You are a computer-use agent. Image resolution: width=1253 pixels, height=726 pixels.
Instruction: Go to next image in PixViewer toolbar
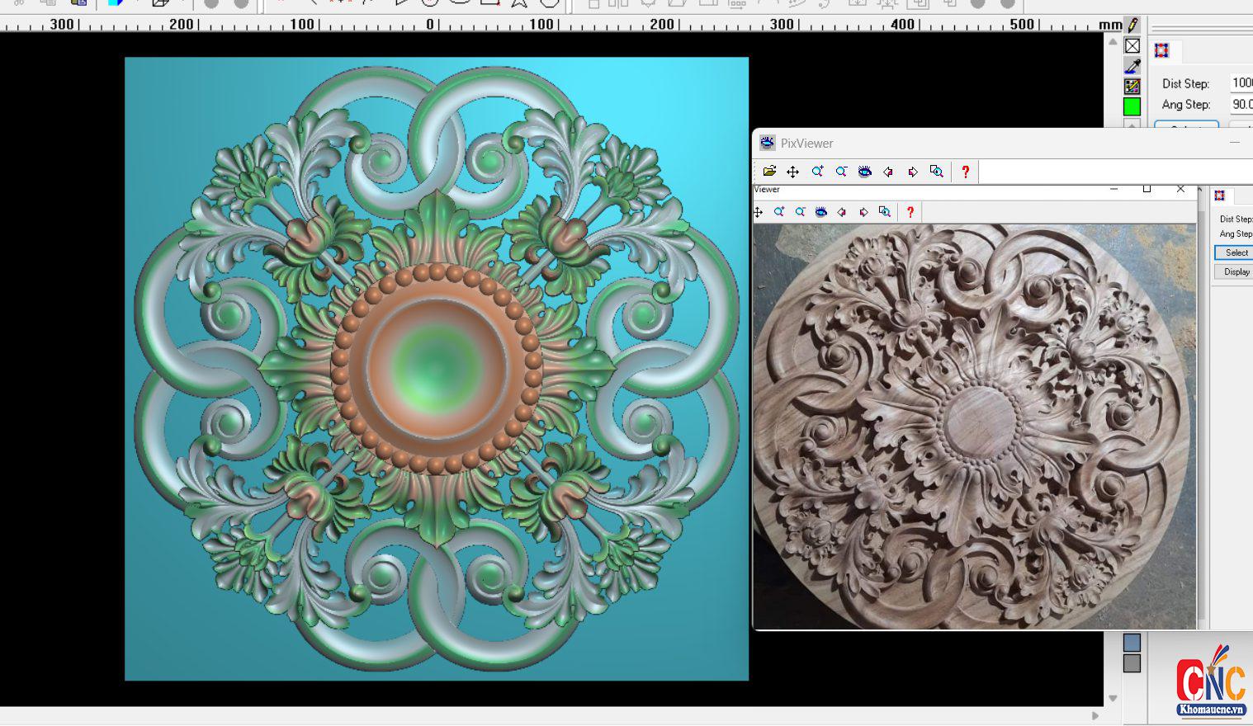click(912, 172)
